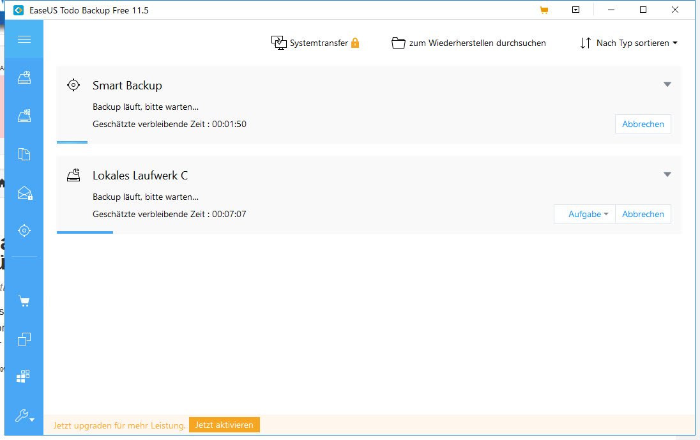
Task: Select Disk/Partition Backup sidebar icon
Action: click(x=24, y=78)
